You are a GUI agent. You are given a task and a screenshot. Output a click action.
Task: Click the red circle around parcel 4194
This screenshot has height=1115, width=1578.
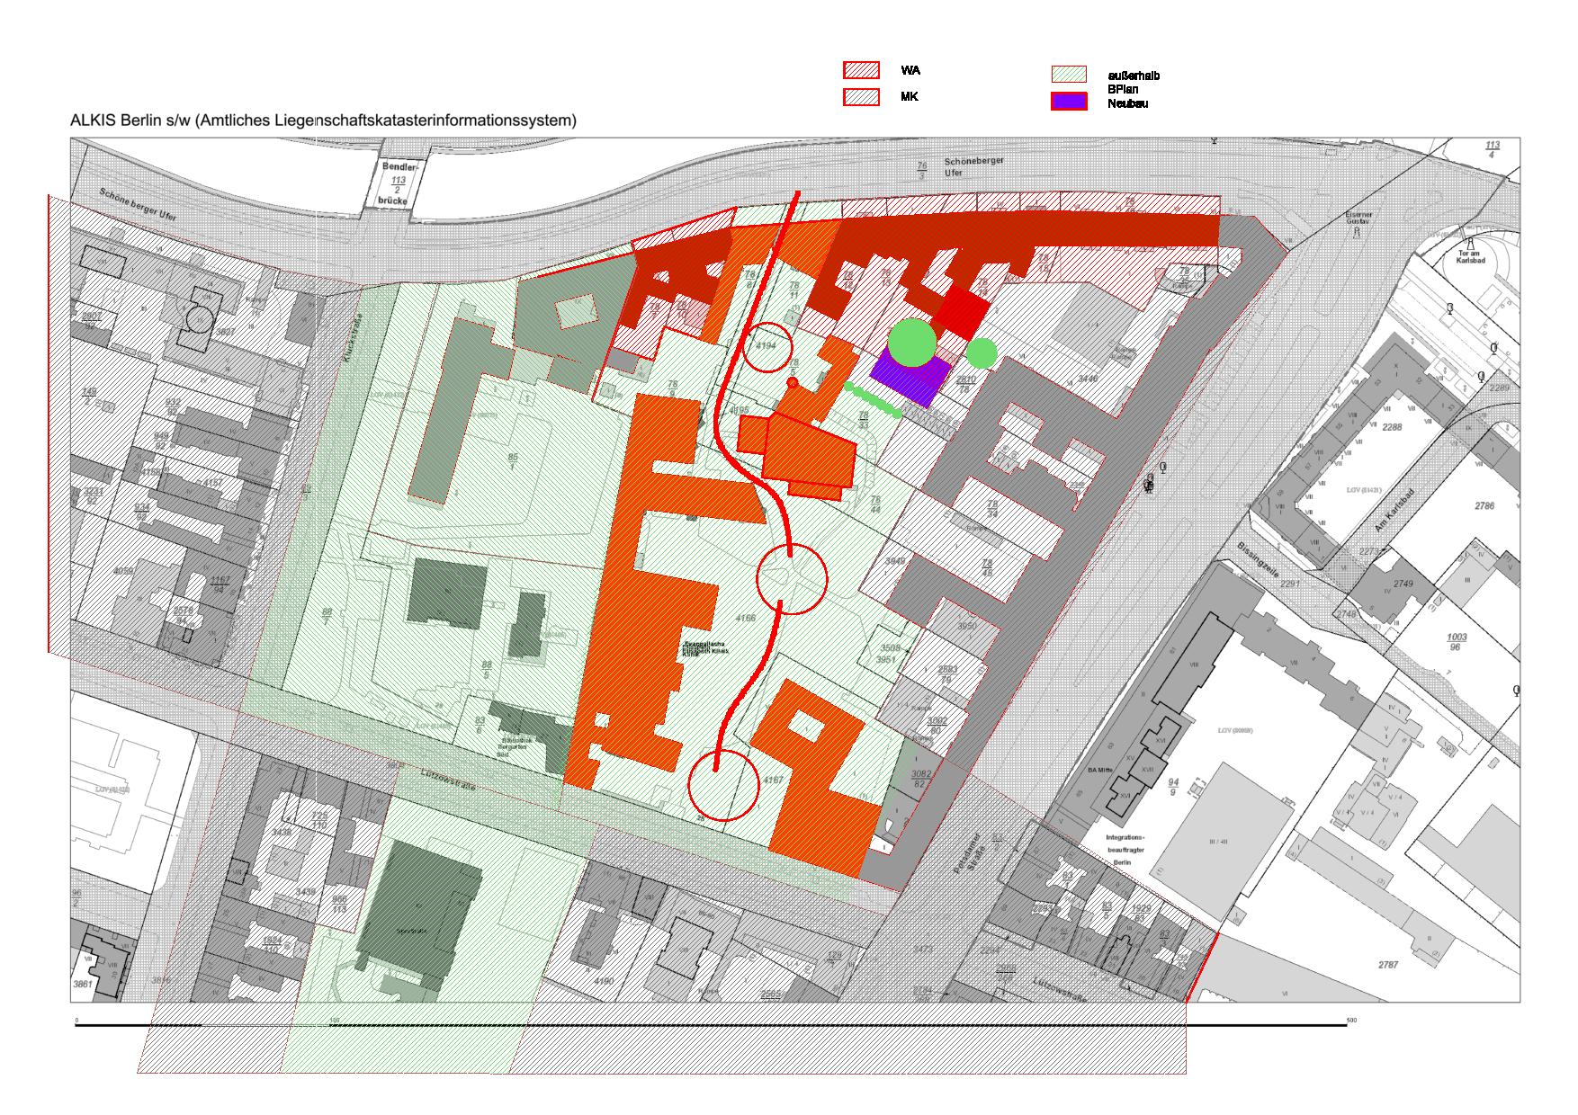pos(767,347)
